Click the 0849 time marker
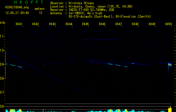The height and width of the screenshot is (112, 176). pyautogui.click(x=152, y=24)
